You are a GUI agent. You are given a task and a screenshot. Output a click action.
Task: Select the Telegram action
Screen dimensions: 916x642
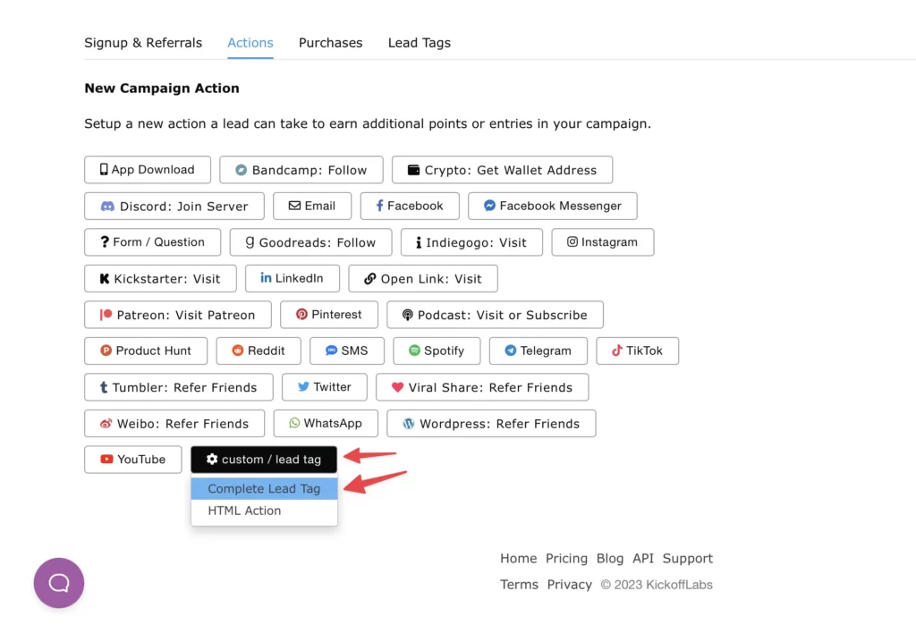pyautogui.click(x=538, y=351)
